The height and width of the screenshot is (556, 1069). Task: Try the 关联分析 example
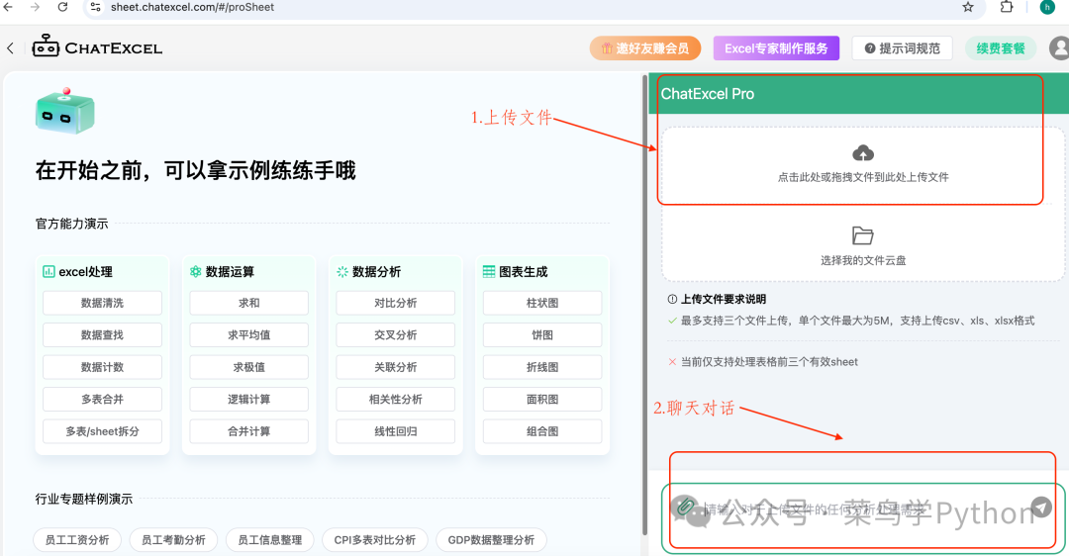pos(395,367)
